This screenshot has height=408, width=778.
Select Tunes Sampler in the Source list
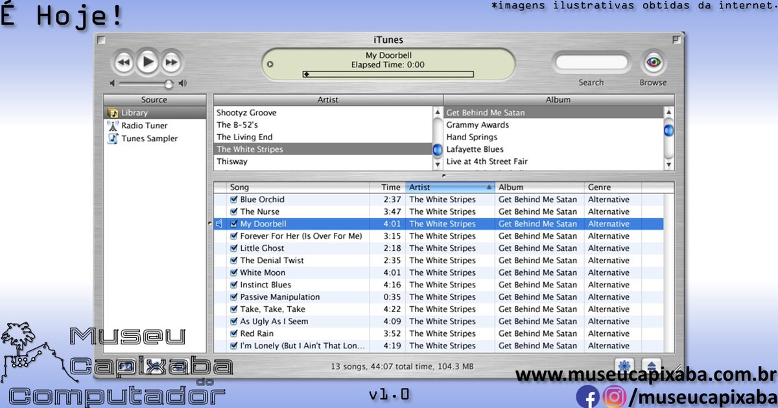tap(154, 138)
